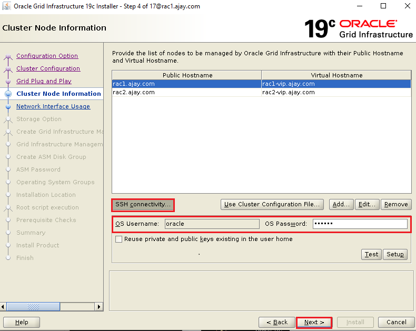Go to the Cluster Configuration step

[x=48, y=68]
